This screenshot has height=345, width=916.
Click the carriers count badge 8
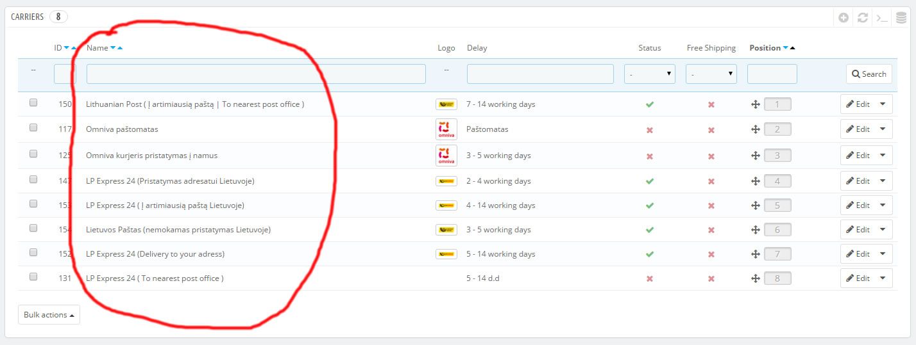point(58,17)
